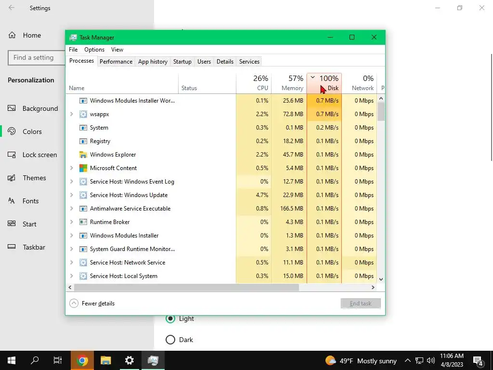Click the Windows Explorer folder icon
493x370 pixels.
(83, 155)
